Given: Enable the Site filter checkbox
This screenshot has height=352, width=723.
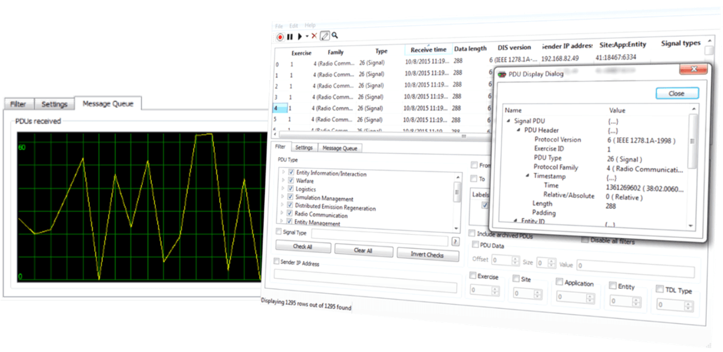Looking at the screenshot, I should (516, 279).
